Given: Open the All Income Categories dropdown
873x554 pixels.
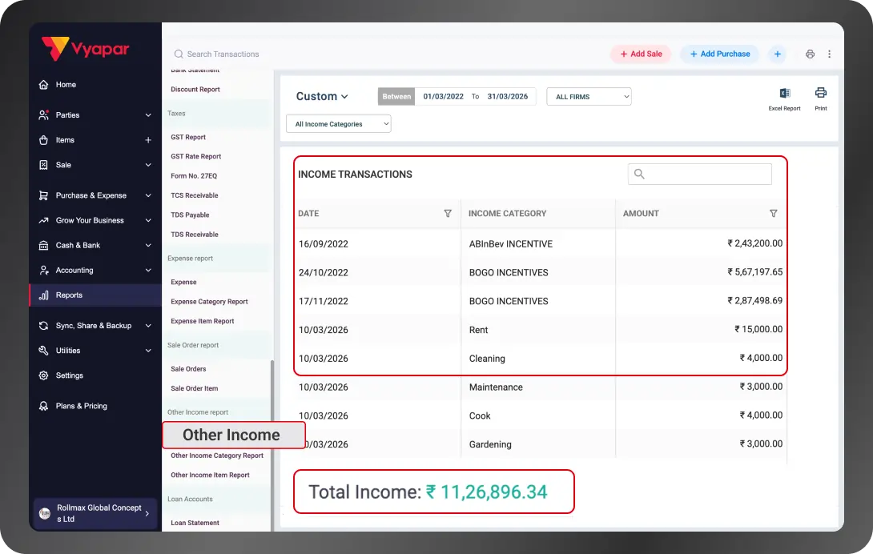Looking at the screenshot, I should point(338,124).
